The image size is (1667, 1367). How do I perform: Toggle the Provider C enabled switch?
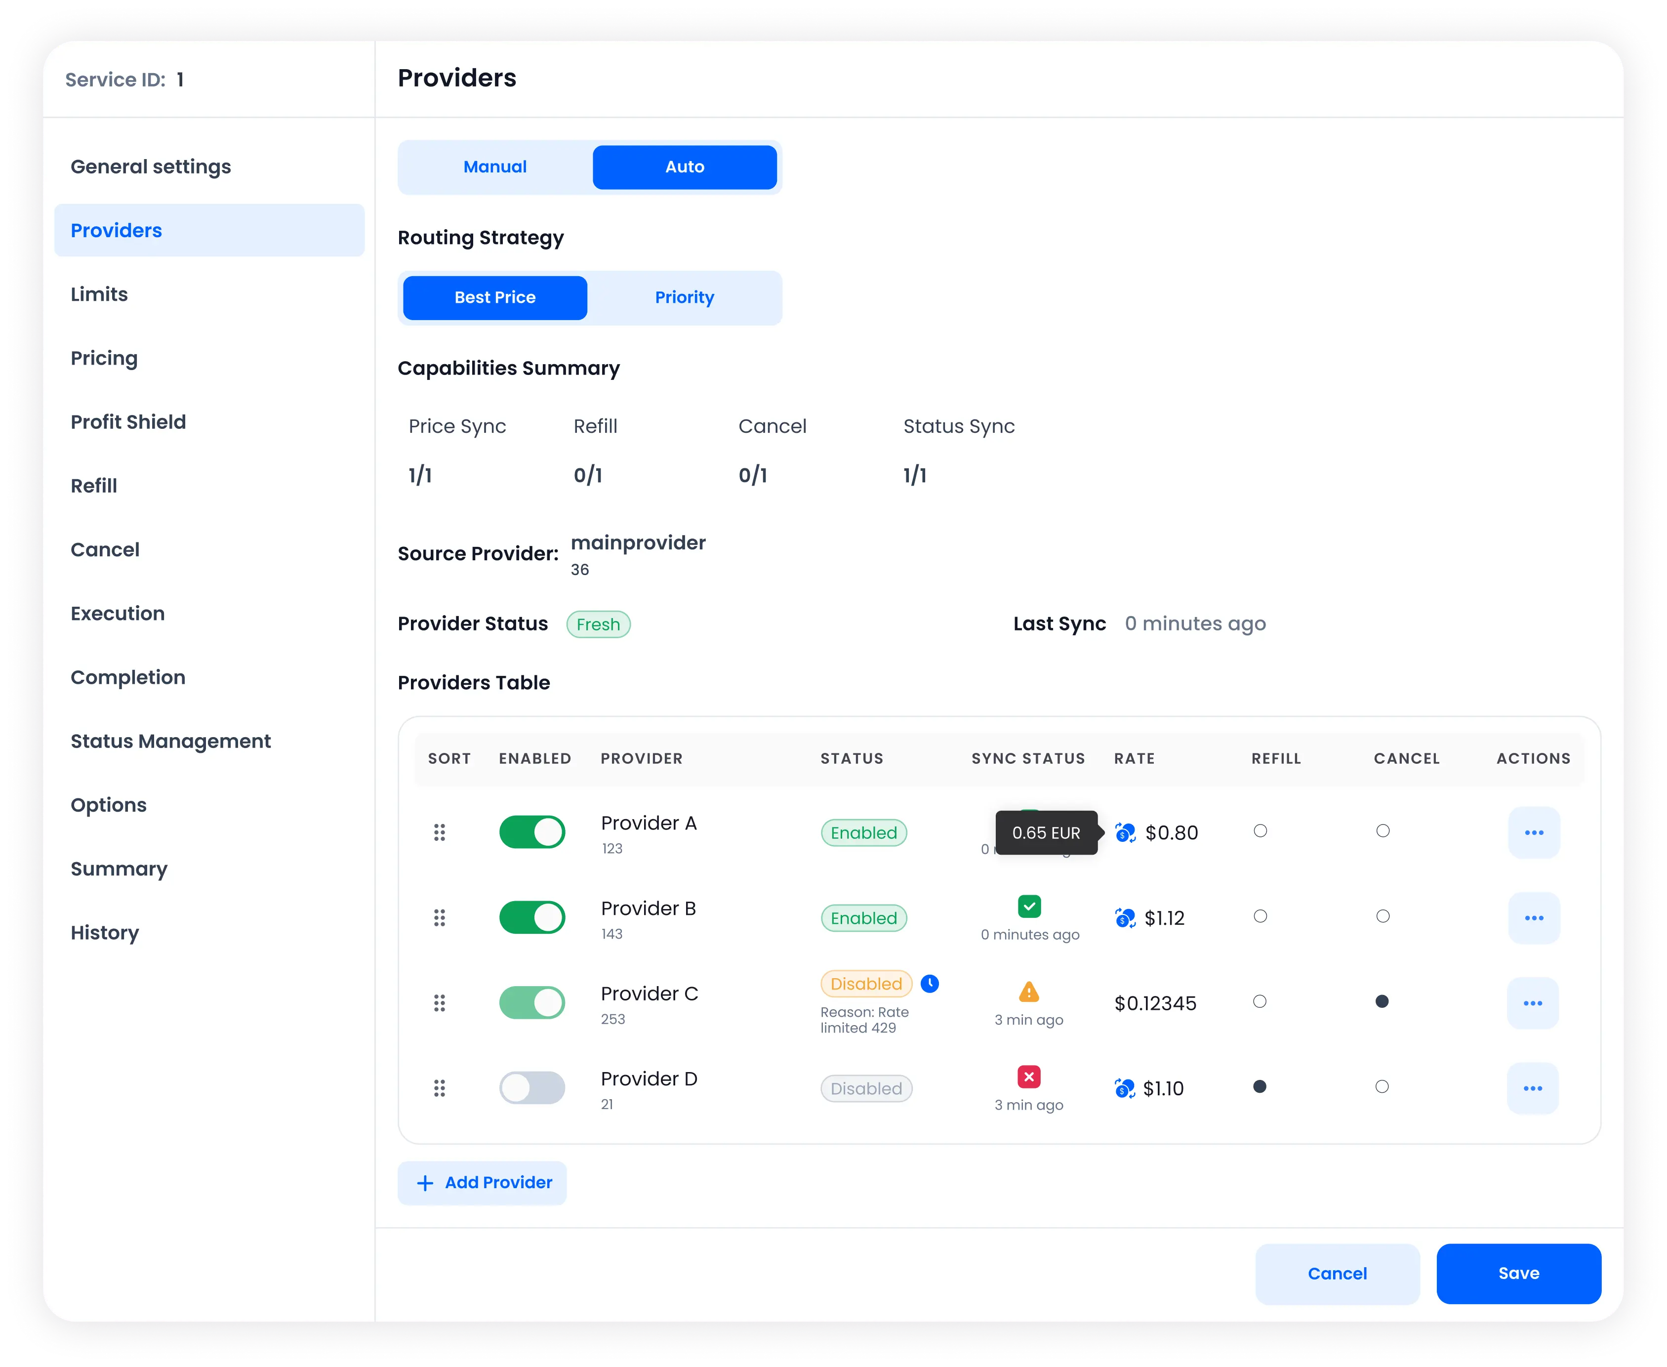click(532, 1002)
